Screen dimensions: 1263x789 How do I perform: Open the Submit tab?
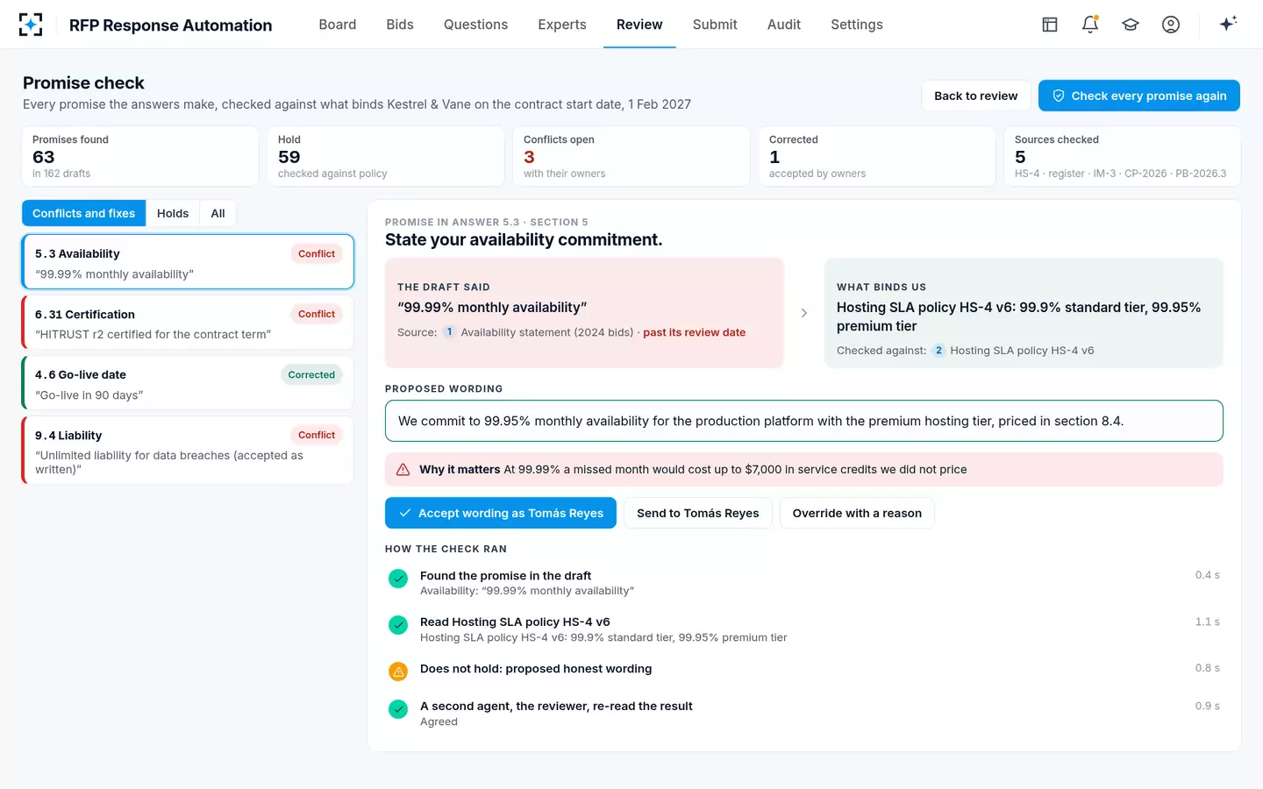click(x=715, y=25)
